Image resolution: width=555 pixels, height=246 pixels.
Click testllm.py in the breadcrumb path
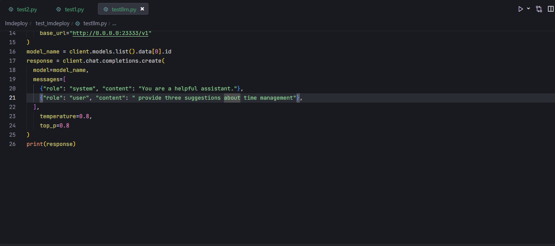95,24
